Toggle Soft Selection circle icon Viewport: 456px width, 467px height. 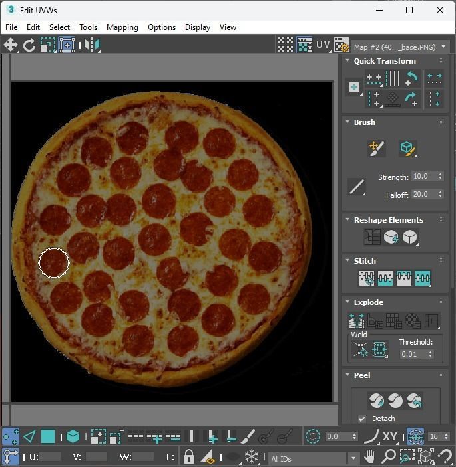coord(312,437)
